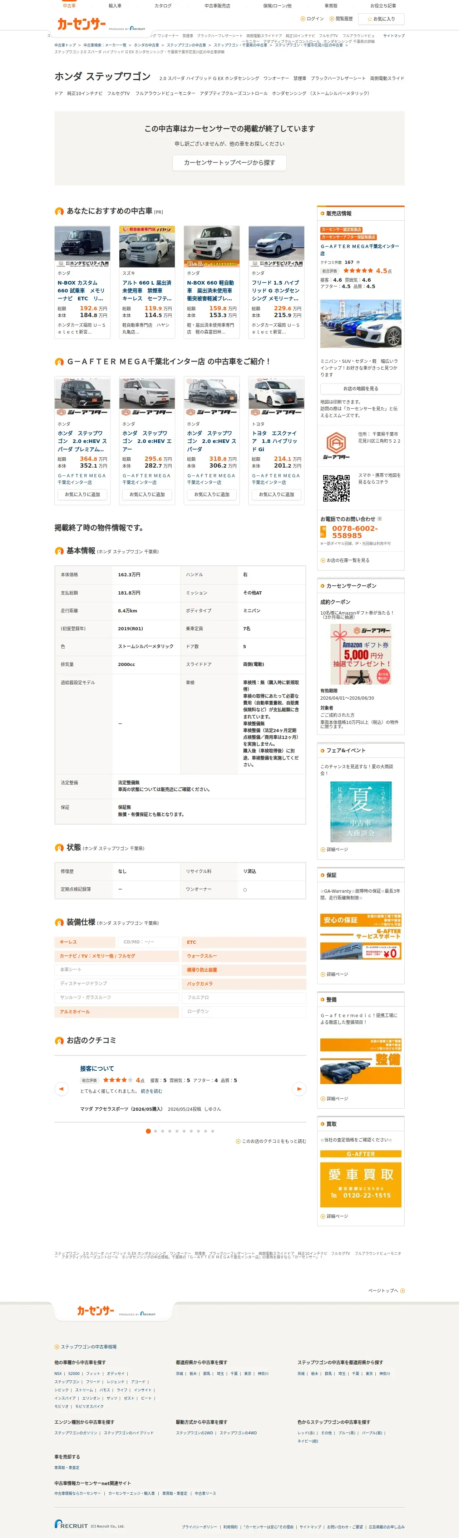Click the arrow icon next to お店の在庫一覧を見る
This screenshot has width=459, height=1538.
tap(323, 560)
